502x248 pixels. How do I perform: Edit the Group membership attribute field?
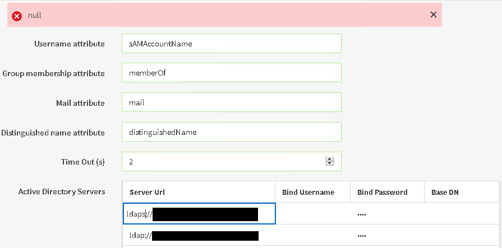(232, 73)
